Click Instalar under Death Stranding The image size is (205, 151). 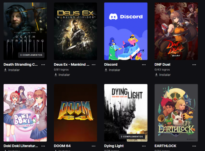[12, 70]
